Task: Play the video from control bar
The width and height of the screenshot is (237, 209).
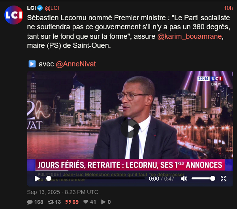Action: point(37,179)
